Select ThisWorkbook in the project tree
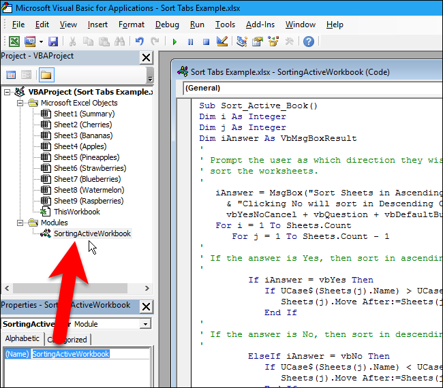 [76, 212]
